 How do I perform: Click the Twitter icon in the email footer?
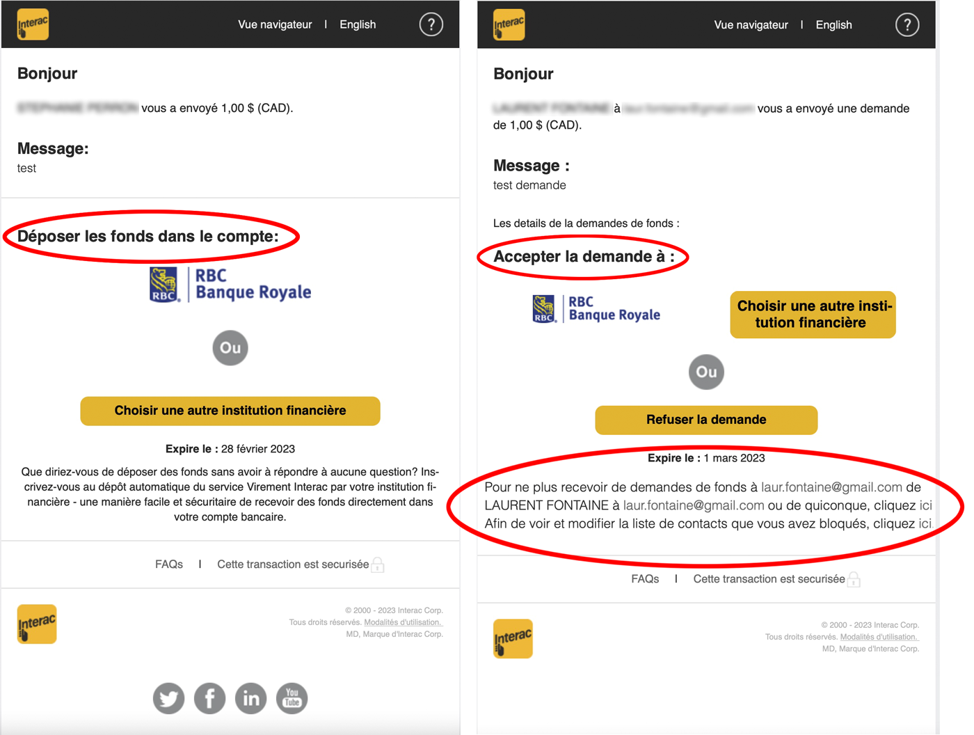pos(168,698)
